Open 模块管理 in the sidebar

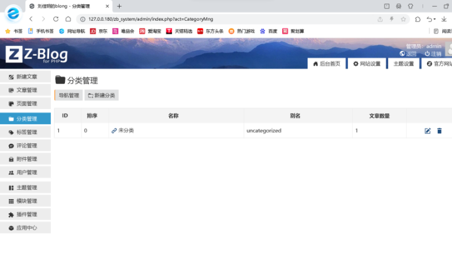point(25,201)
